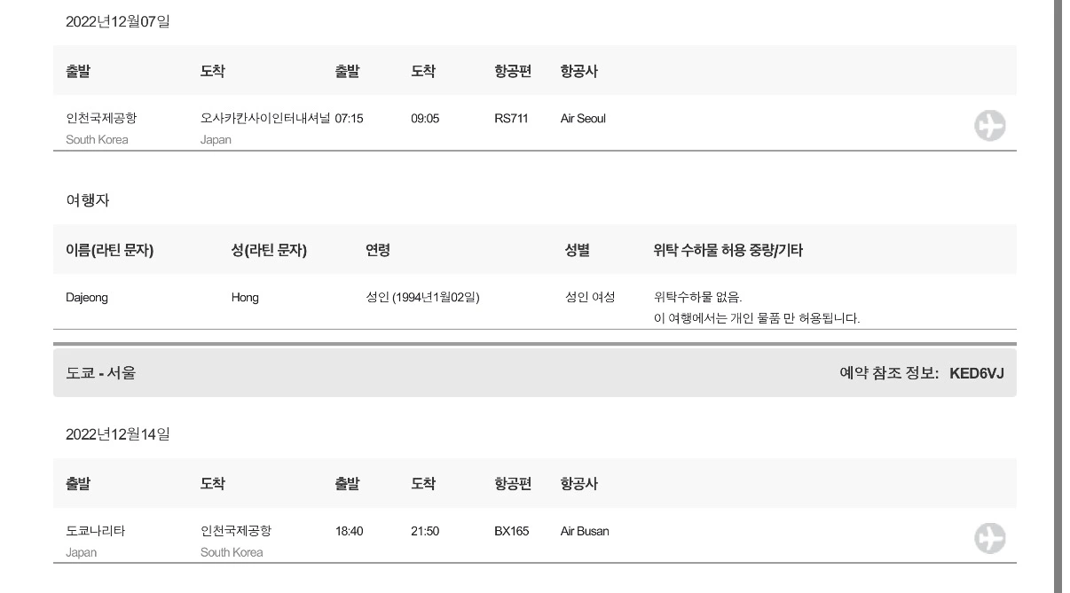Click the 항공편 column header in first table
This screenshot has height=593, width=1070.
tap(513, 71)
